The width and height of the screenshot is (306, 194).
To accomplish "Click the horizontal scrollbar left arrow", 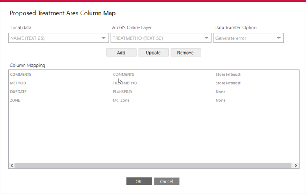I will (12, 165).
